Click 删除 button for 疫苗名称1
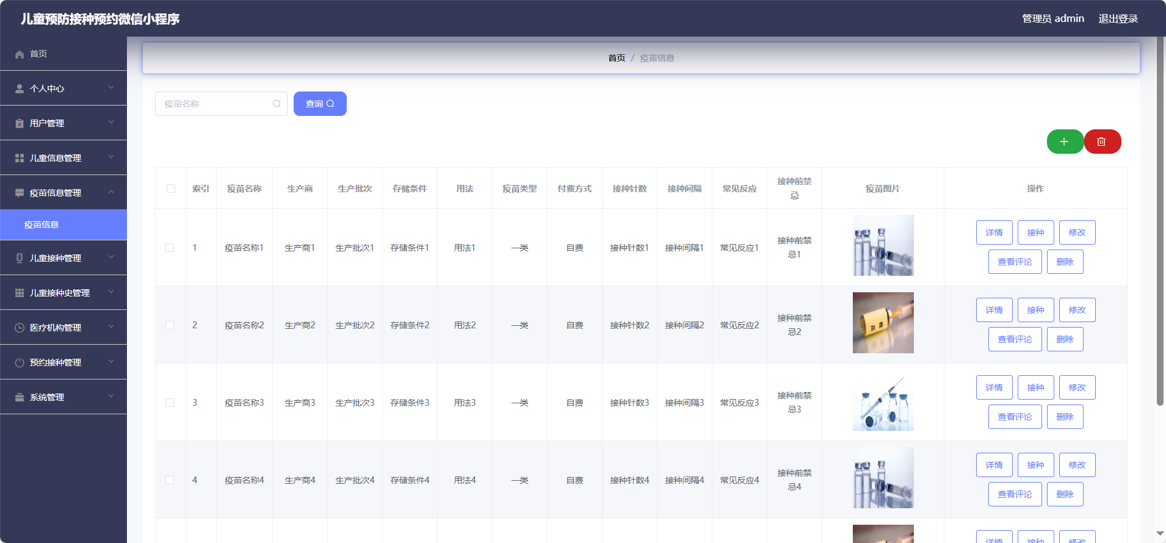The image size is (1166, 543). [1065, 262]
